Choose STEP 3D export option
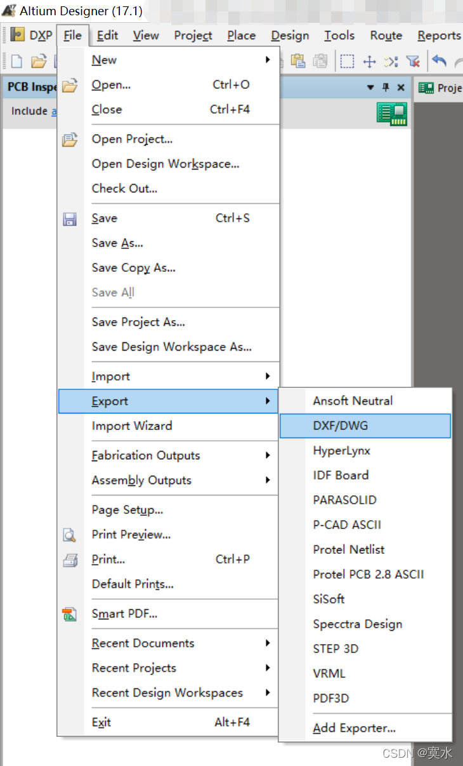 point(365,649)
